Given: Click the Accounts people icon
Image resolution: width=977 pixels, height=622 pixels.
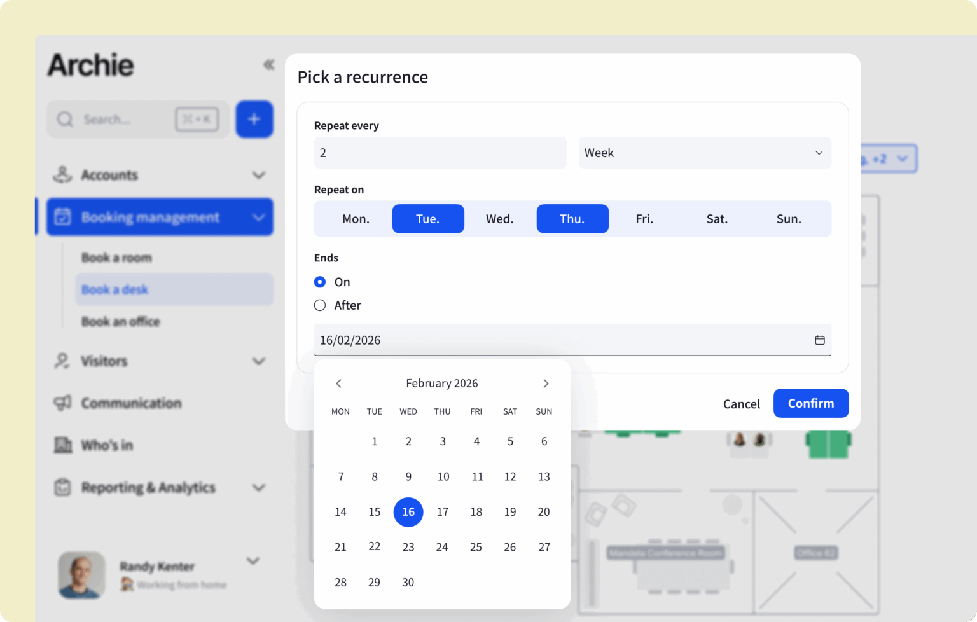Looking at the screenshot, I should [62, 175].
